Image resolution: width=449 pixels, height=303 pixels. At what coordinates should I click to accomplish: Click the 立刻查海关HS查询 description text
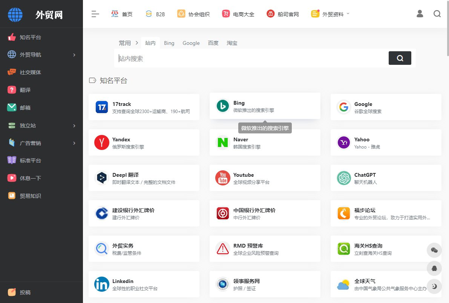373,253
